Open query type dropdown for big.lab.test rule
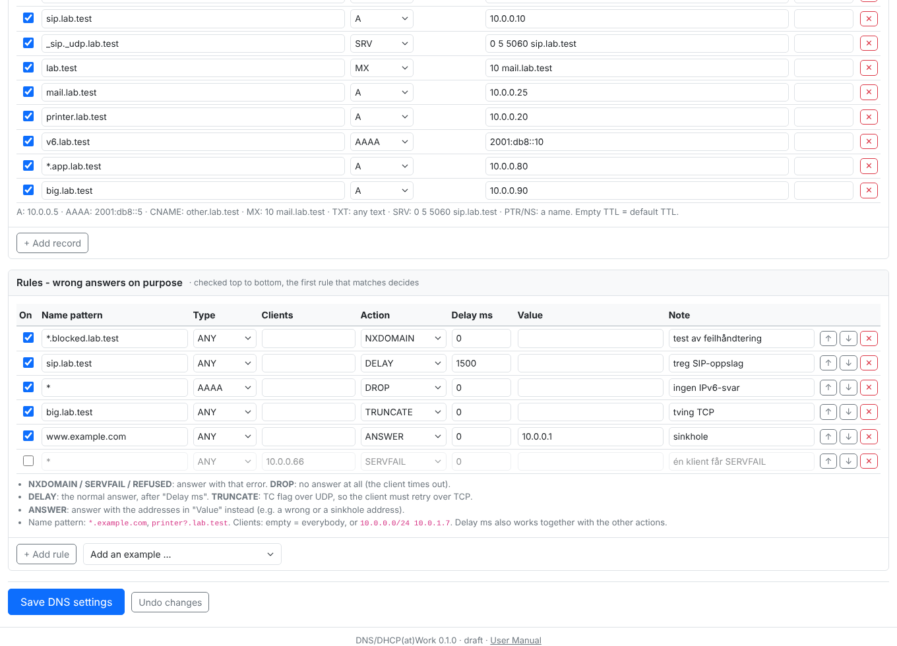This screenshot has width=897, height=646. tap(225, 412)
